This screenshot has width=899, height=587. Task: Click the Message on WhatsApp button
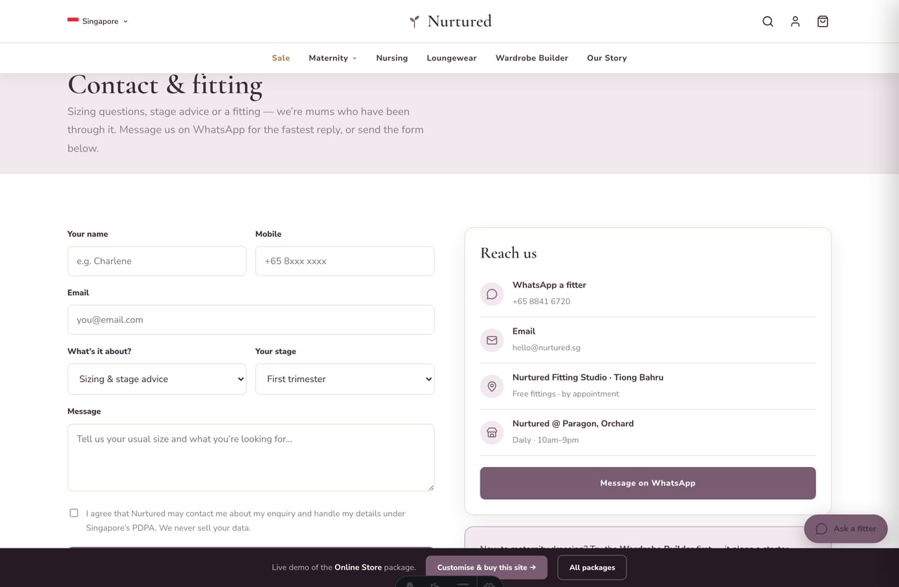(x=648, y=483)
